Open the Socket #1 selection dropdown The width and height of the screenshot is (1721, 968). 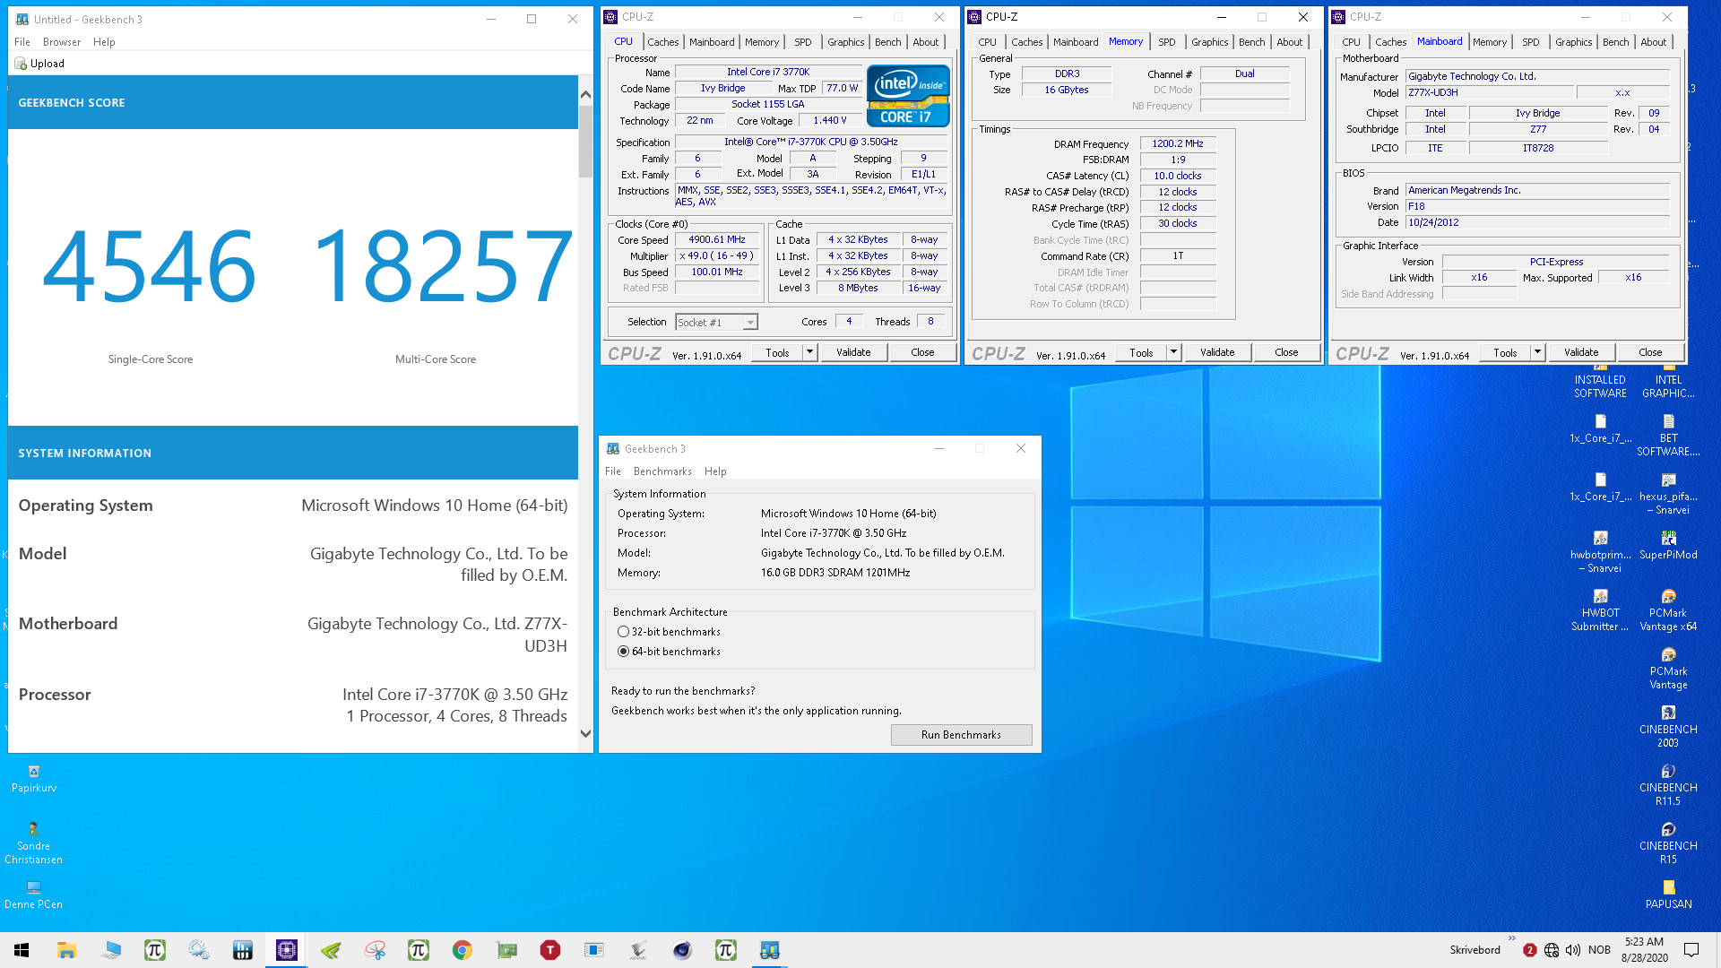(x=716, y=323)
